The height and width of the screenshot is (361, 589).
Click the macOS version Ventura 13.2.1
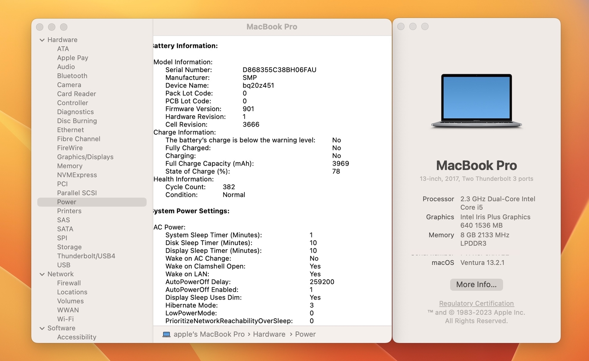[482, 263]
